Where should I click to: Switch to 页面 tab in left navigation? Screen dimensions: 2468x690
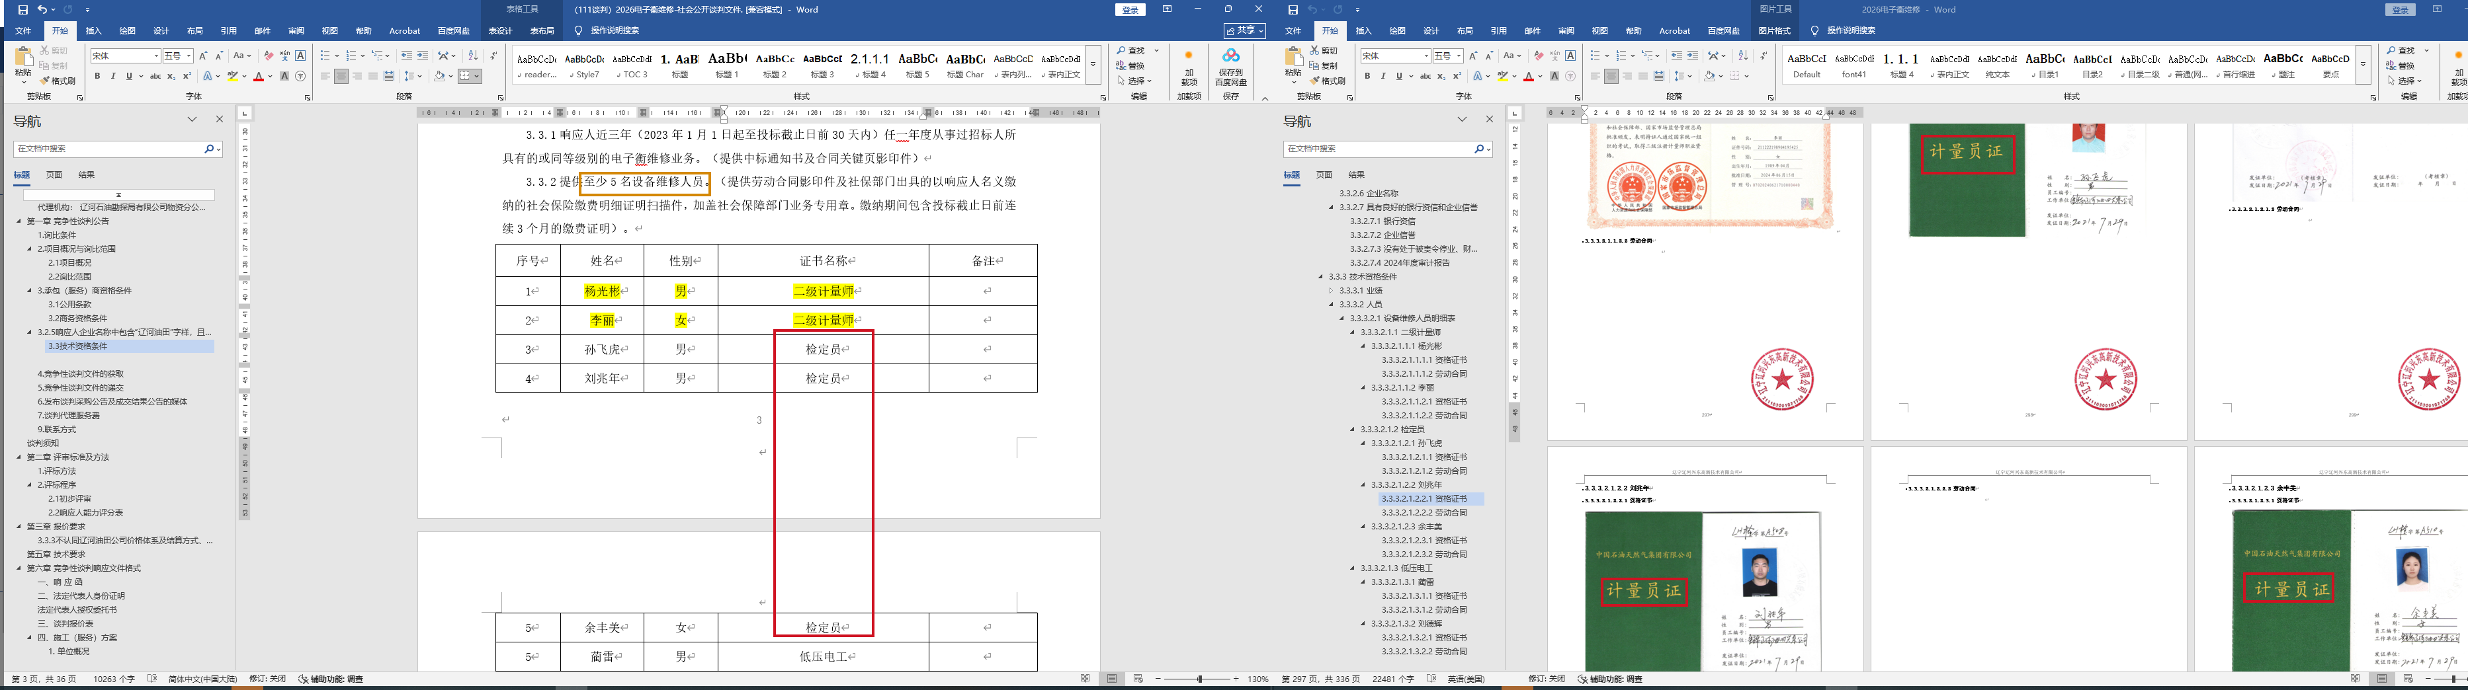click(54, 175)
